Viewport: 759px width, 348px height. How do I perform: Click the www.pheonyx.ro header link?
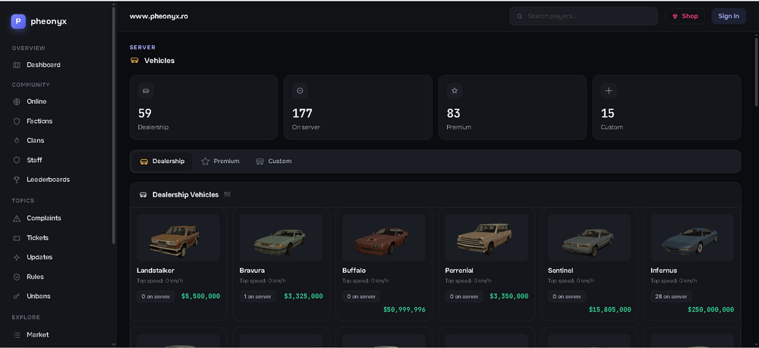tap(159, 17)
